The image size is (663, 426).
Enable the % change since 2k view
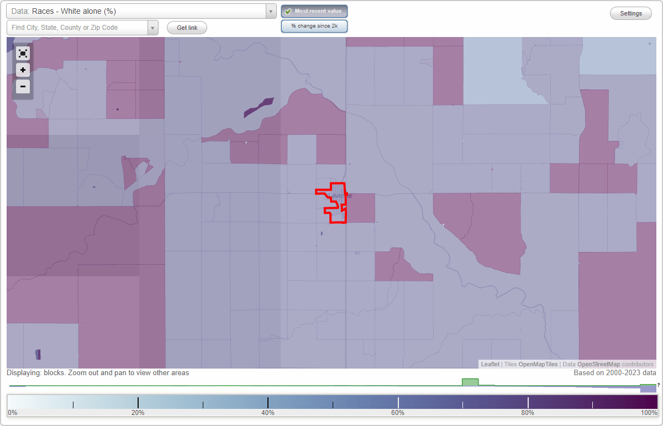click(x=314, y=25)
